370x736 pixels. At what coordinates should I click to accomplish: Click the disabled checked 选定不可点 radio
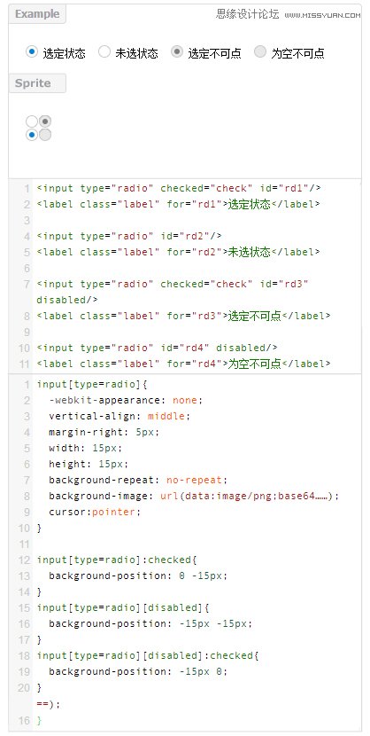pos(176,51)
